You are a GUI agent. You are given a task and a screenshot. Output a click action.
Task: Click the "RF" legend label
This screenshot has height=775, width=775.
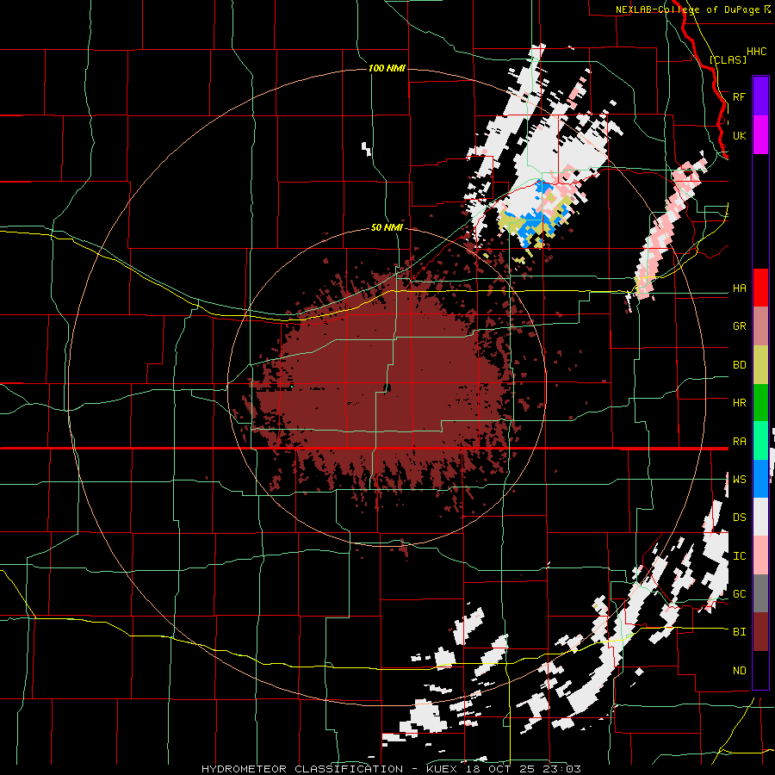pyautogui.click(x=739, y=96)
